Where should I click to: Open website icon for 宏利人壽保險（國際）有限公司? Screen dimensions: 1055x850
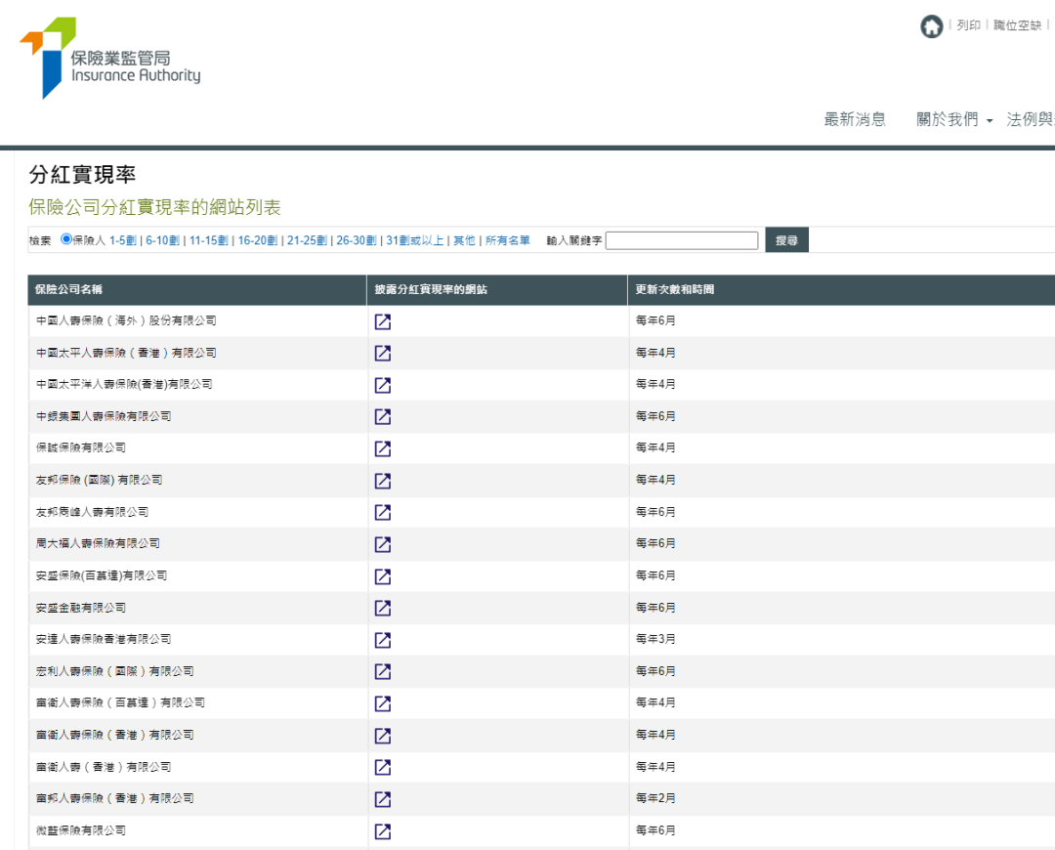(383, 671)
